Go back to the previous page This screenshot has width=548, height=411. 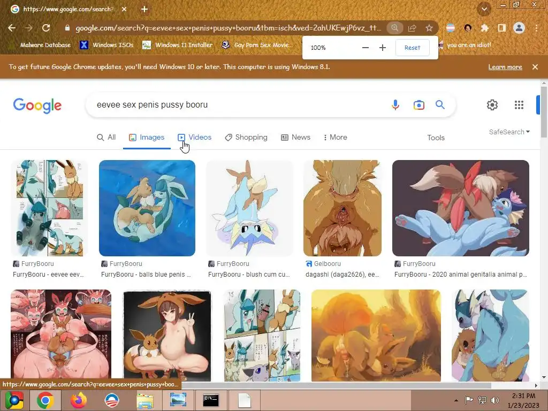tap(12, 28)
